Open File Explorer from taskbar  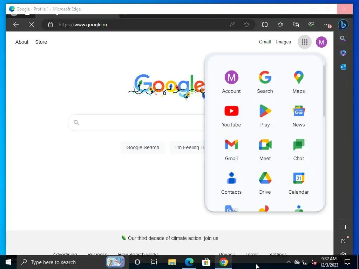tap(172, 262)
